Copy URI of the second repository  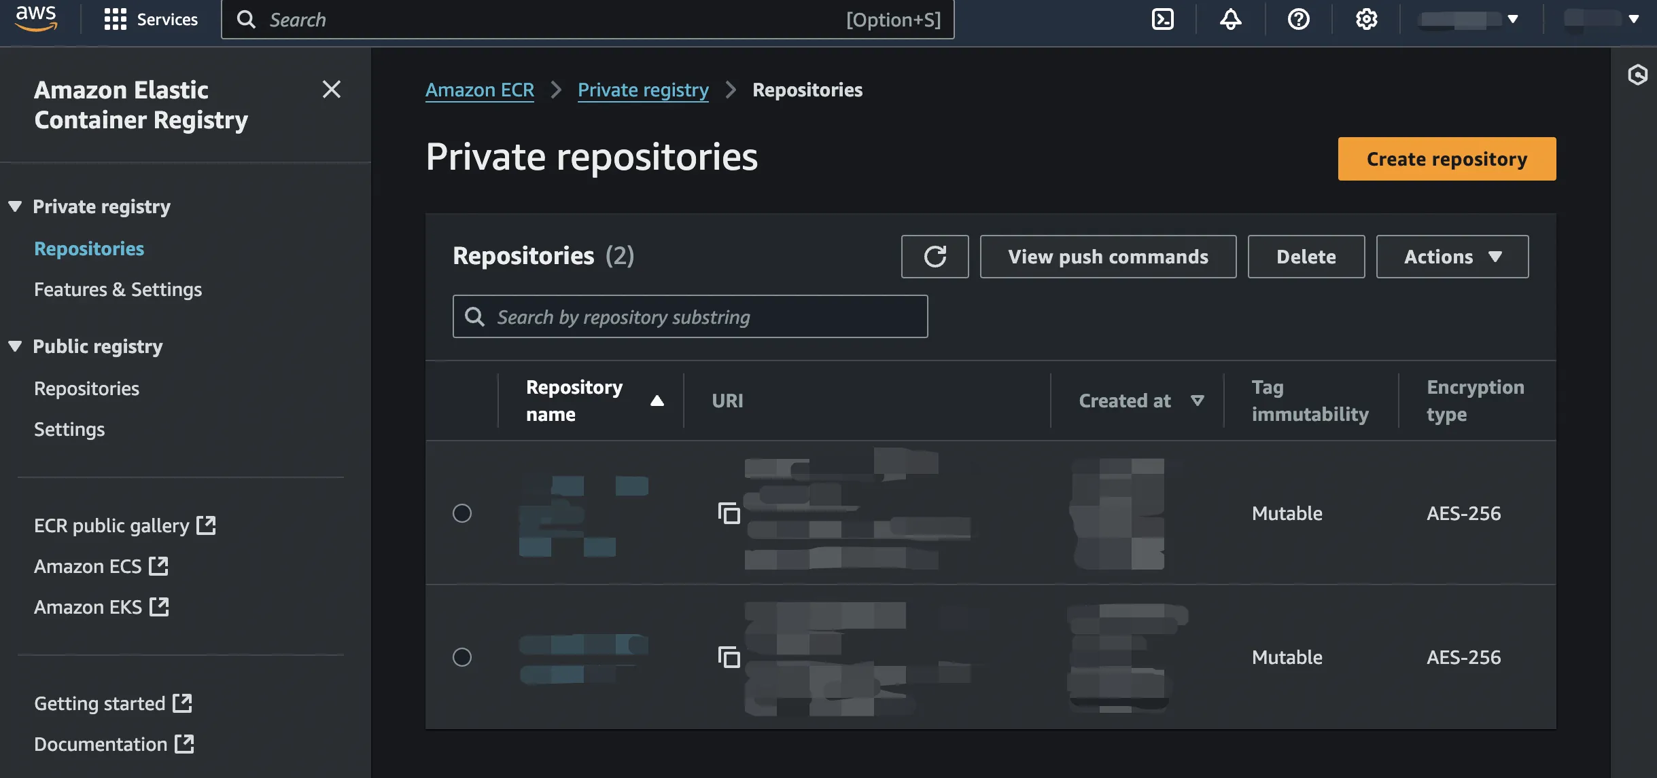(x=729, y=657)
